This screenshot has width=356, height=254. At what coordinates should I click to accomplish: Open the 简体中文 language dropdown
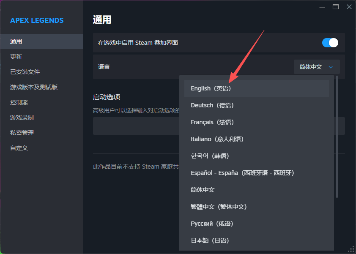tap(317, 67)
